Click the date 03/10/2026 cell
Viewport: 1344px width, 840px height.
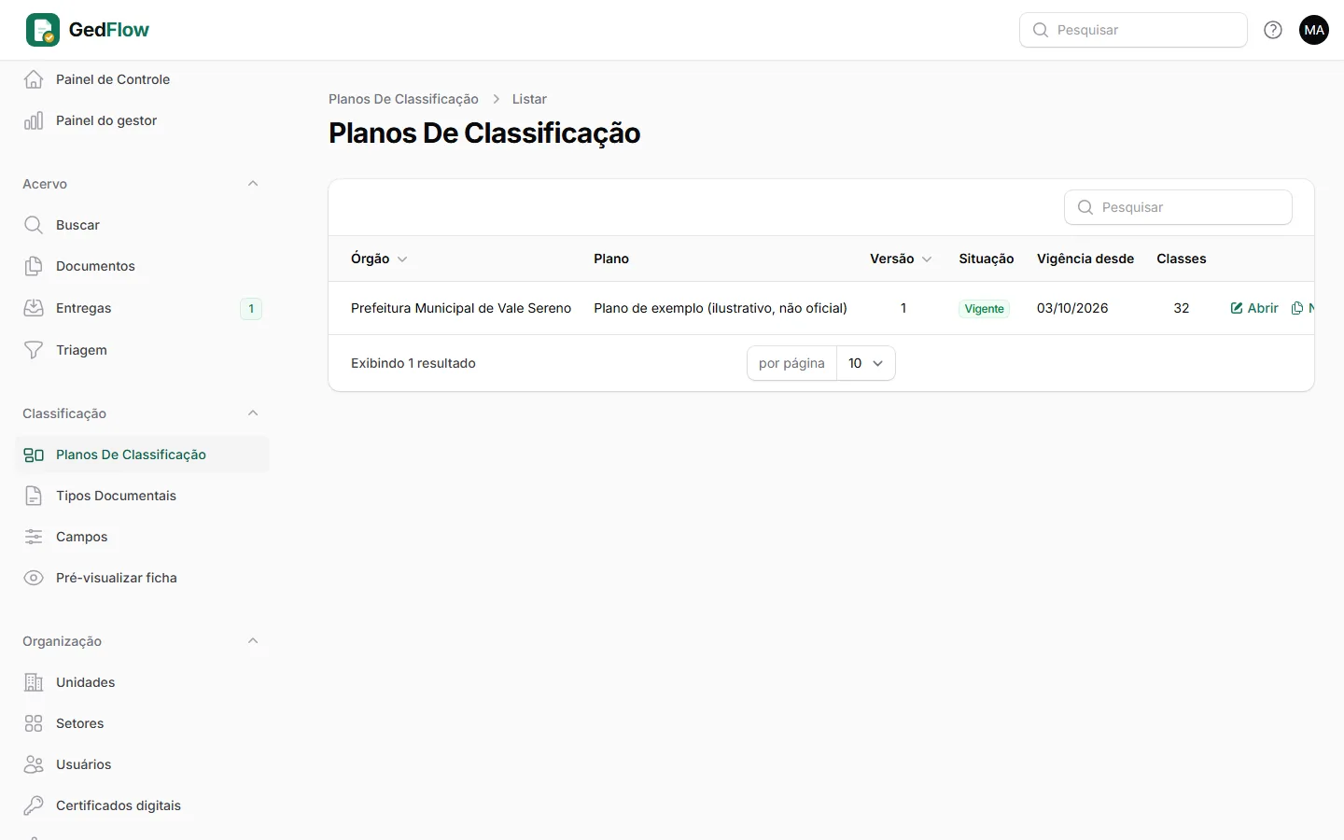point(1072,308)
